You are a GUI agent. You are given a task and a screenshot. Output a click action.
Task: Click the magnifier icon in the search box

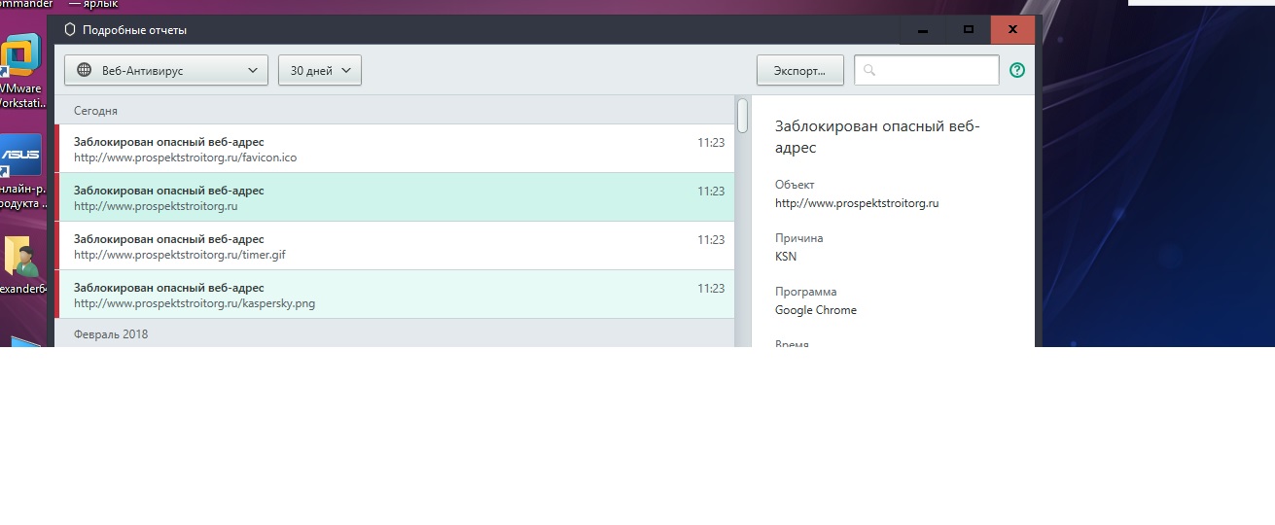click(869, 70)
